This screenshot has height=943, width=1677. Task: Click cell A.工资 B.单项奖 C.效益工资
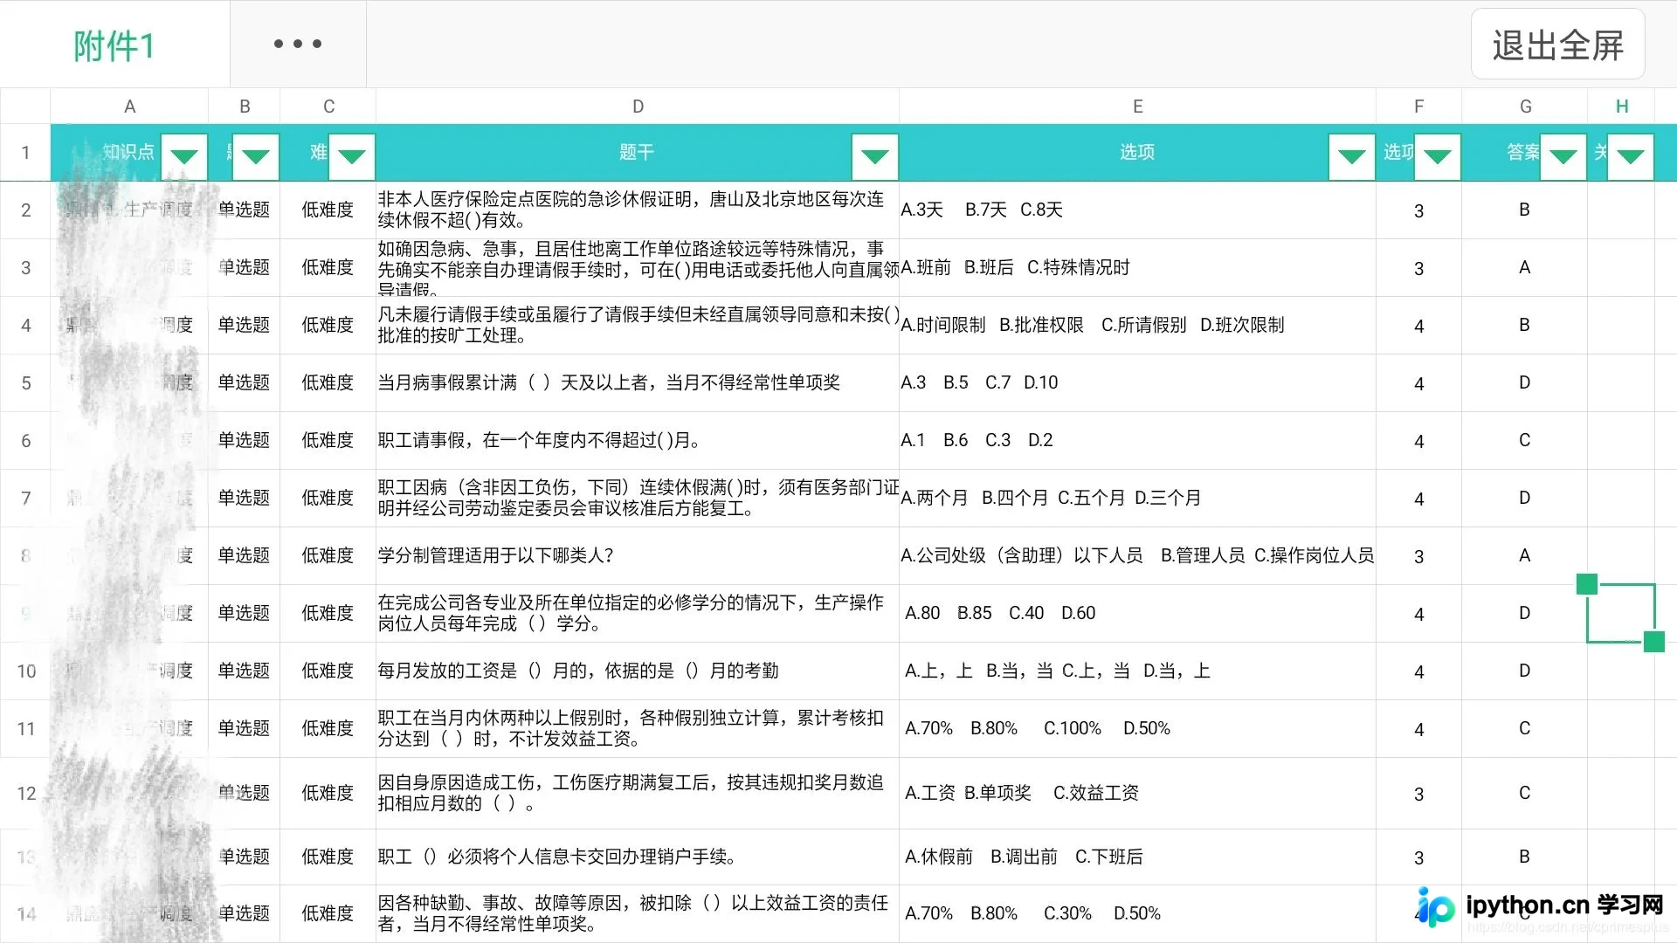click(1137, 793)
